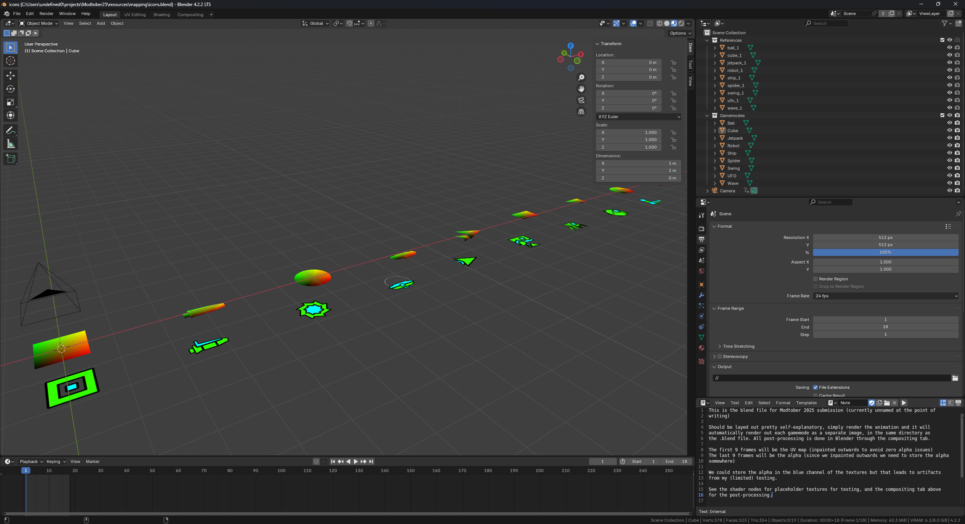This screenshot has height=524, width=965.
Task: Open the Render menu
Action: click(x=46, y=14)
